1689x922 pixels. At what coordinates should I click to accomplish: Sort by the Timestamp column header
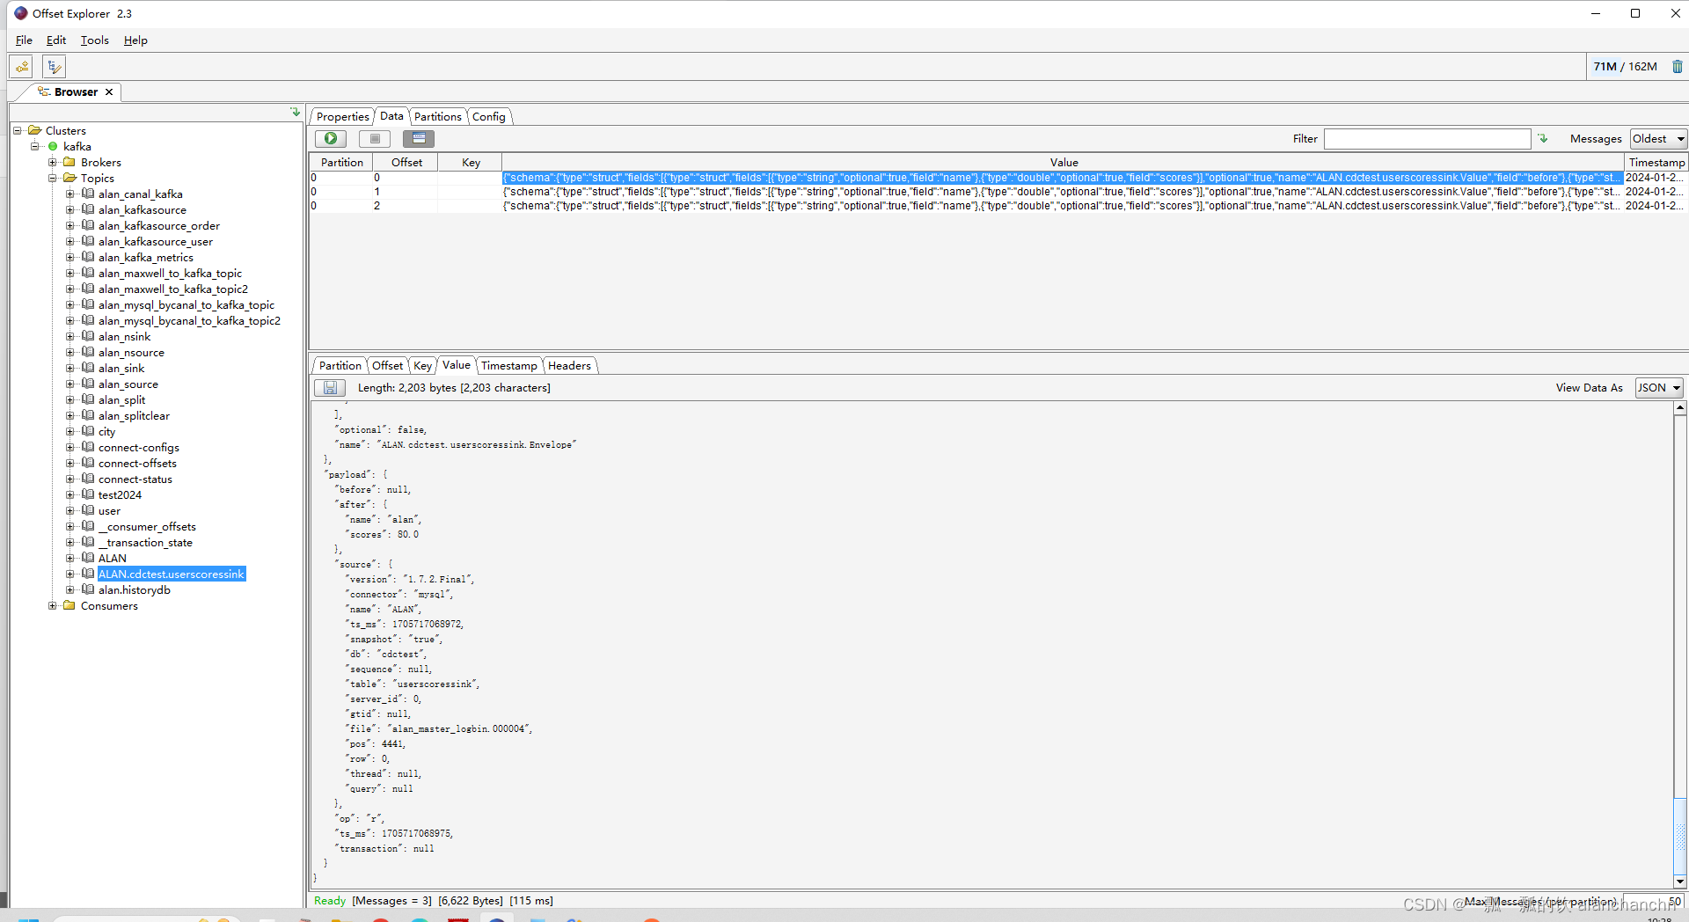(1656, 163)
